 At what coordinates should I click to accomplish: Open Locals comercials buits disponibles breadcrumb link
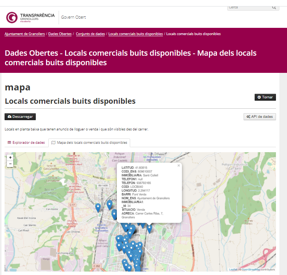click(136, 34)
